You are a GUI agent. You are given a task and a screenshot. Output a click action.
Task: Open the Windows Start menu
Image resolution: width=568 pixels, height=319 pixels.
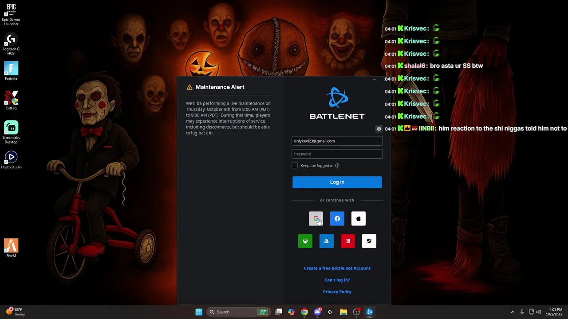(x=199, y=312)
